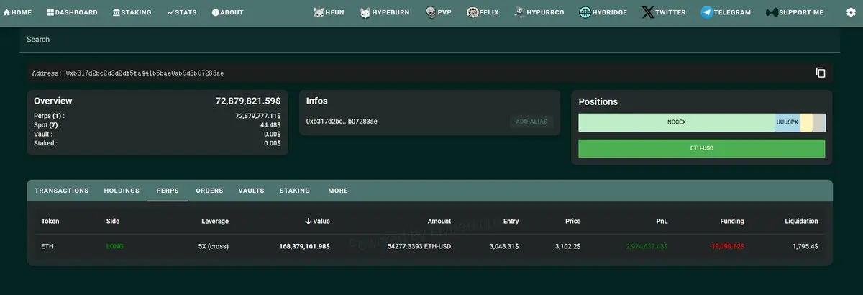The width and height of the screenshot is (863, 295).
Task: Click the green ETH-USD position bar
Action: (x=702, y=148)
